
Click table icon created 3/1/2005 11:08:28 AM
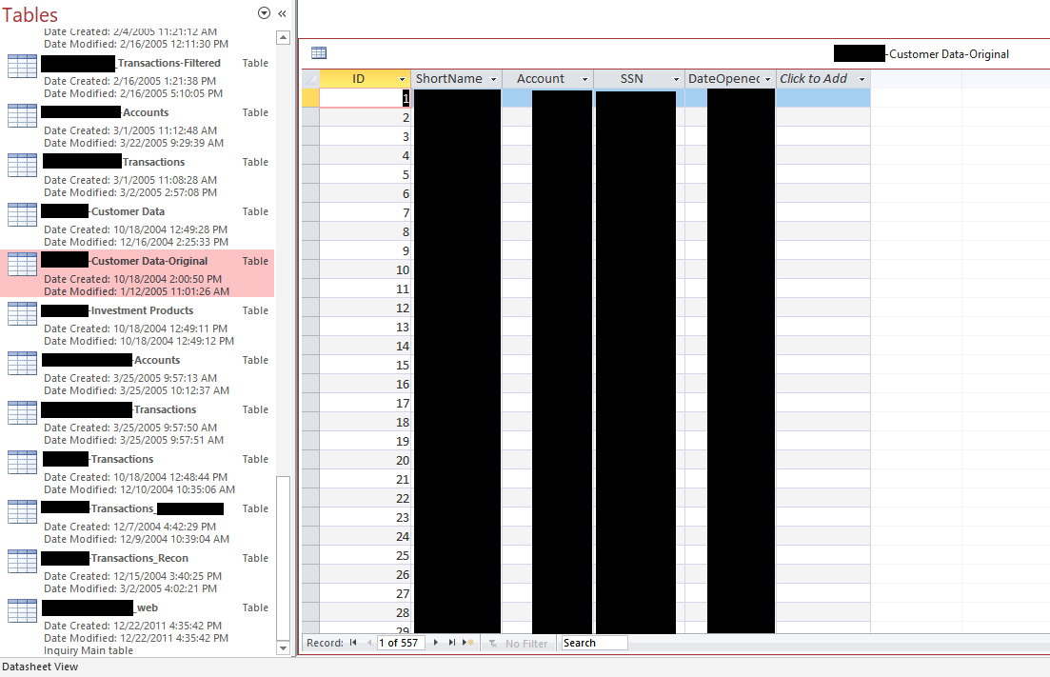(x=22, y=166)
